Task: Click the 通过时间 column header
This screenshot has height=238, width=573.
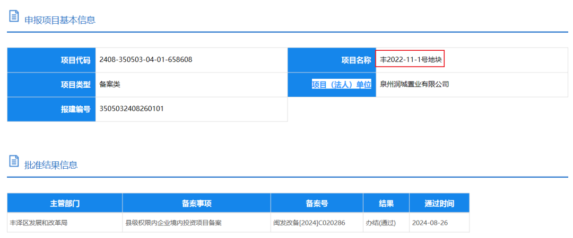Action: (439, 204)
